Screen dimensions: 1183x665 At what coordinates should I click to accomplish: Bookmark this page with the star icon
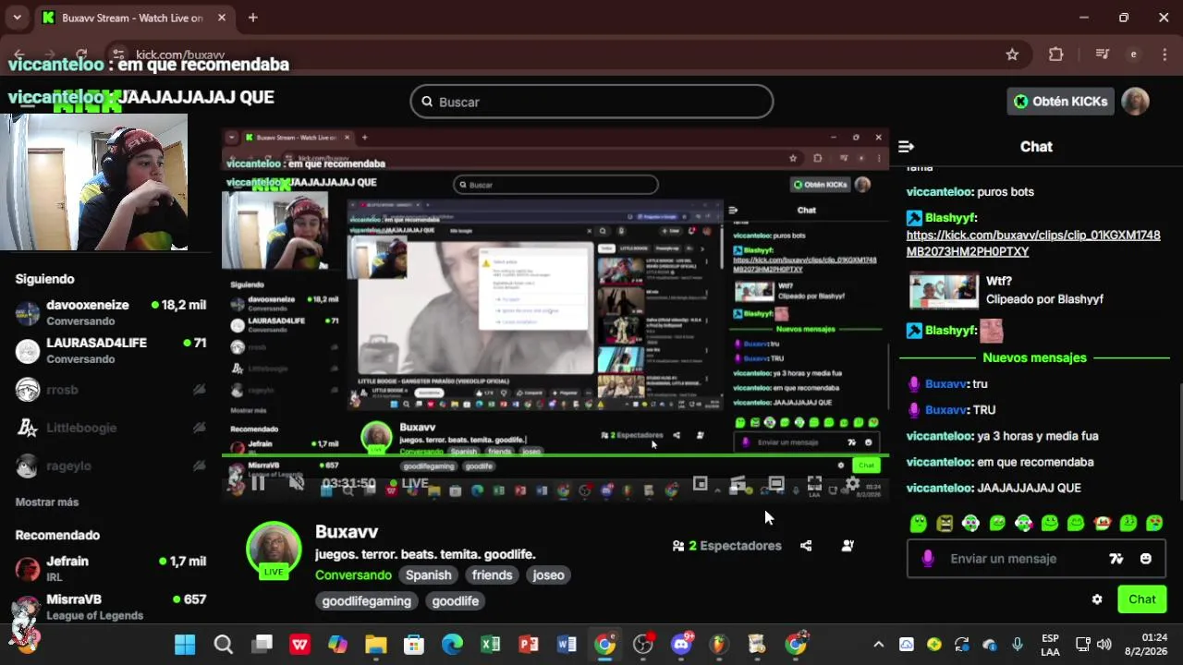coord(1012,54)
